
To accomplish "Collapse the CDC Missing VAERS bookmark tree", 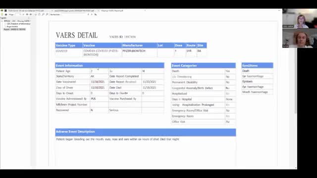I will click(x=2, y=21).
